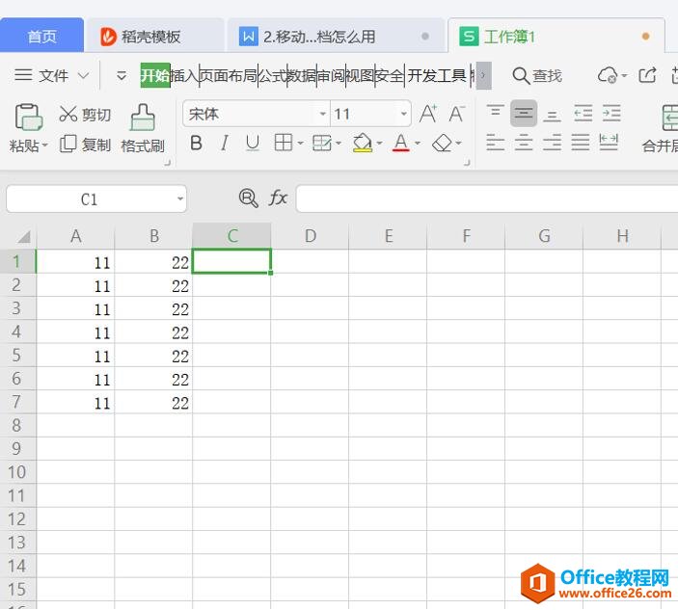Open the 文件 file menu
678x610 pixels.
tap(41, 75)
